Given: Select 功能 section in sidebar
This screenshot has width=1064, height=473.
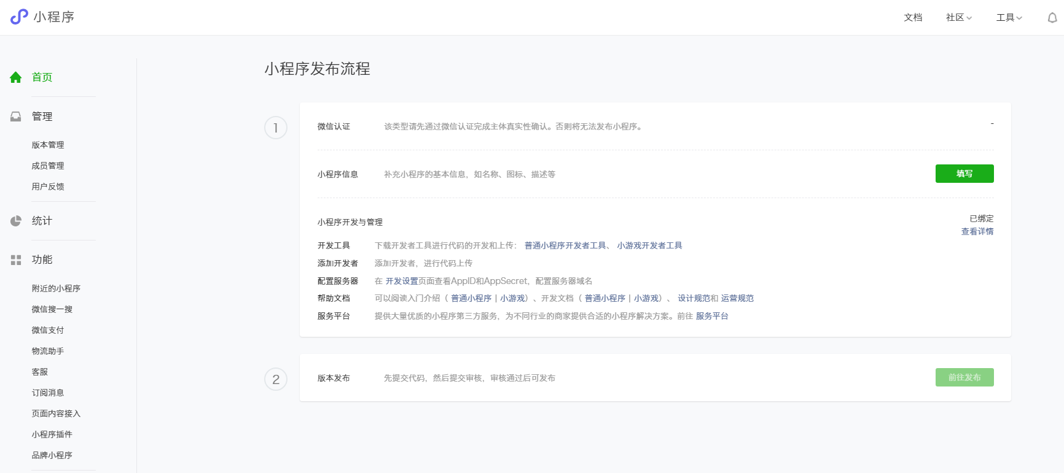Looking at the screenshot, I should (42, 260).
